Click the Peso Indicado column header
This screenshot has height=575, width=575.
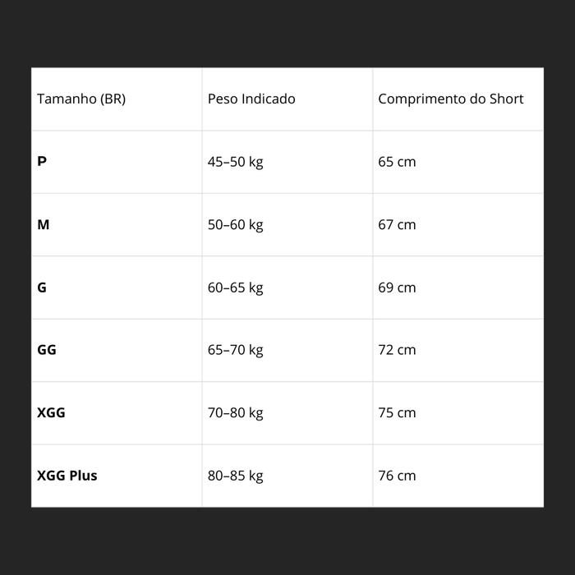pyautogui.click(x=251, y=99)
